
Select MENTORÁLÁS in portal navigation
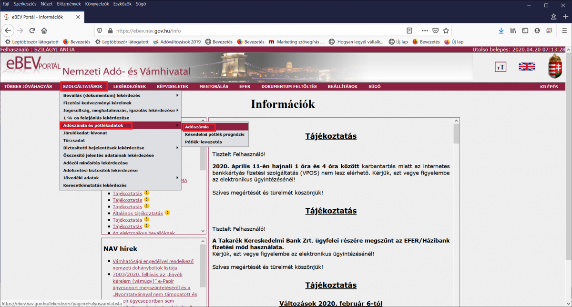click(x=214, y=86)
